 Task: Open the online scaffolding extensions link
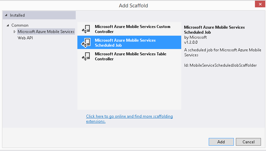click(129, 119)
